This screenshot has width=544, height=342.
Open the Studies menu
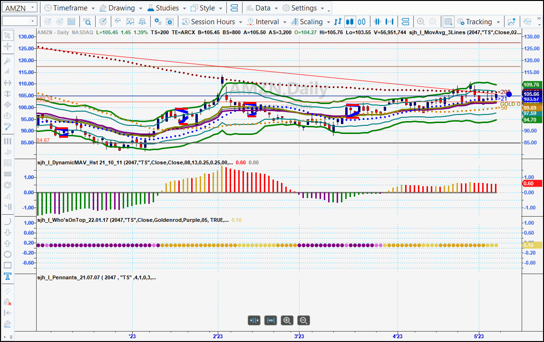tap(166, 8)
